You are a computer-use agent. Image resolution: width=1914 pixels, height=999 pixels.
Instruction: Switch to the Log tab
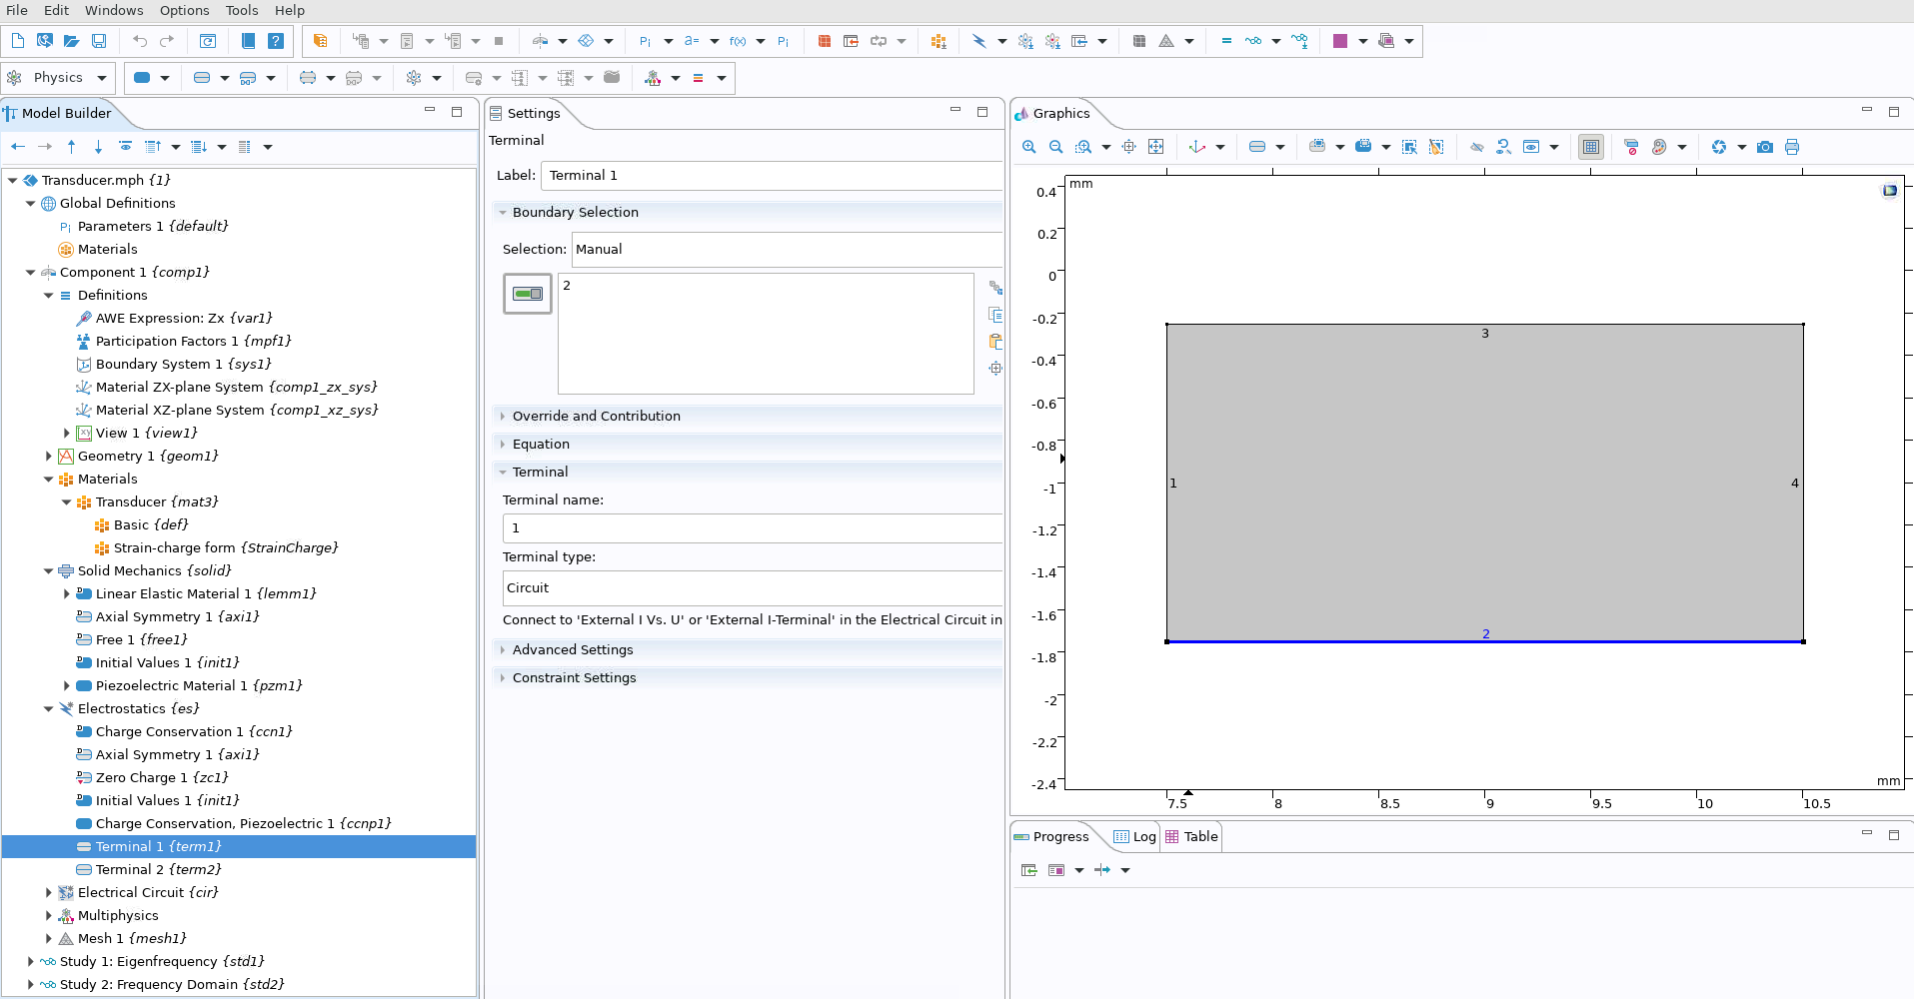(x=1135, y=836)
